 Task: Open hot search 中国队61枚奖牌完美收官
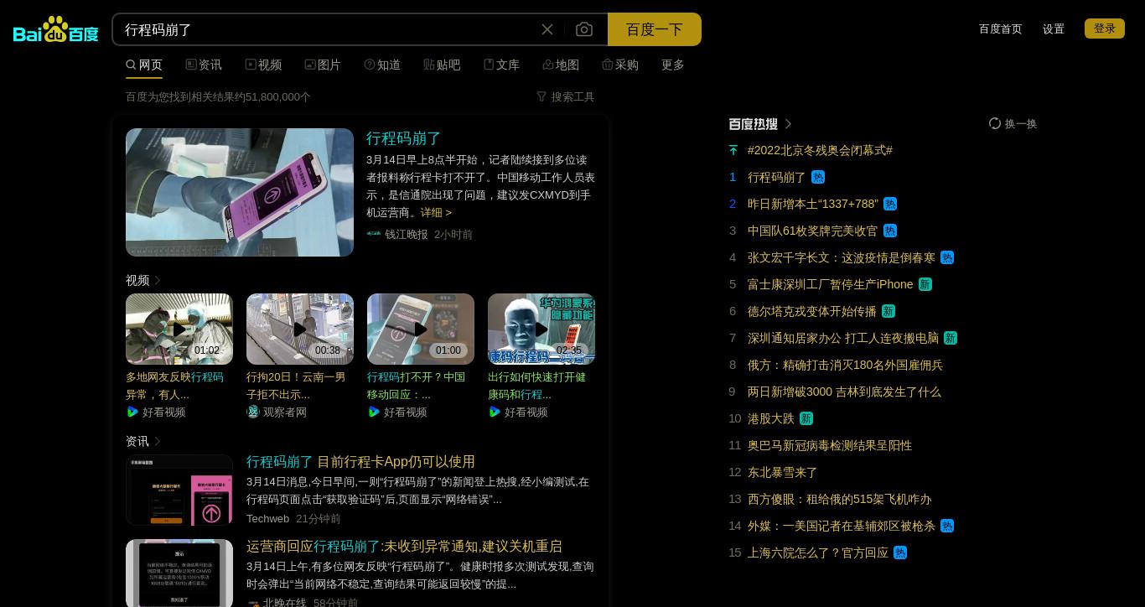pos(812,231)
